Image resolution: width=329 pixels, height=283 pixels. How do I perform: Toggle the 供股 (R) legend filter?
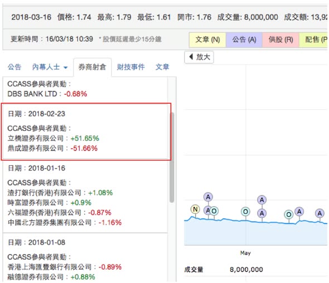coord(280,40)
